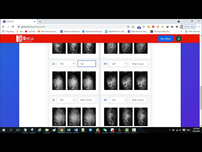Viewport: 202px width, 152px height.
Task: Open the Best Text-to-Speech bookmark
Action: pos(47,31)
